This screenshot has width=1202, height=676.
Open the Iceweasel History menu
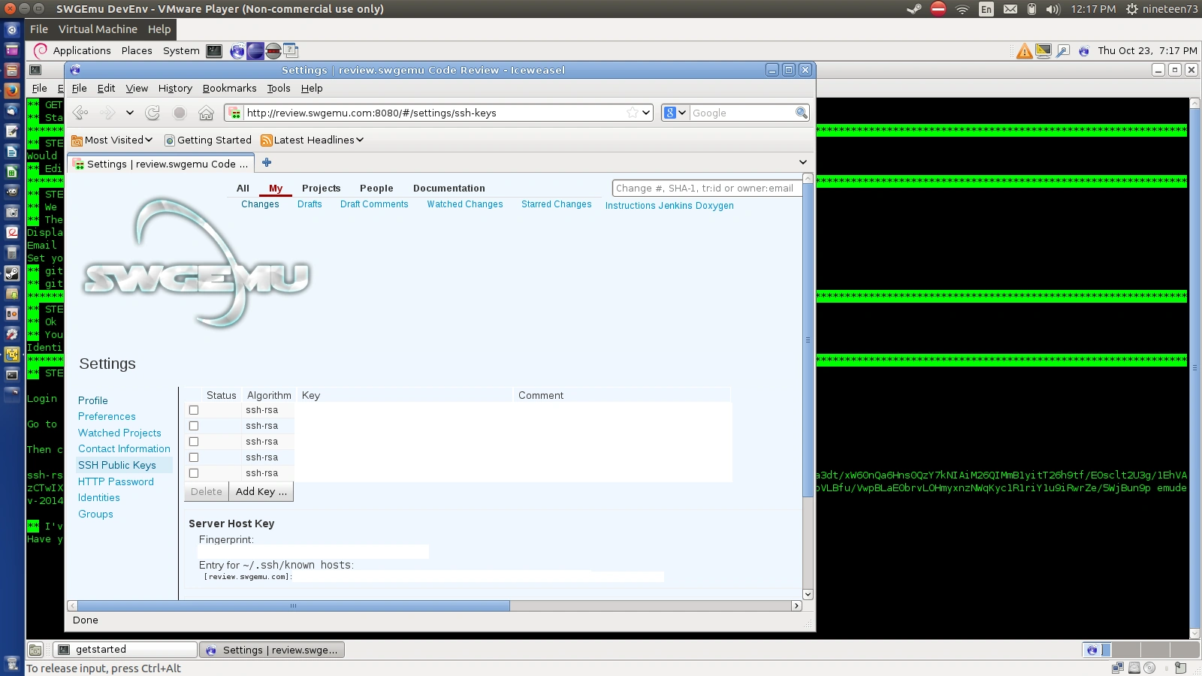(x=175, y=88)
